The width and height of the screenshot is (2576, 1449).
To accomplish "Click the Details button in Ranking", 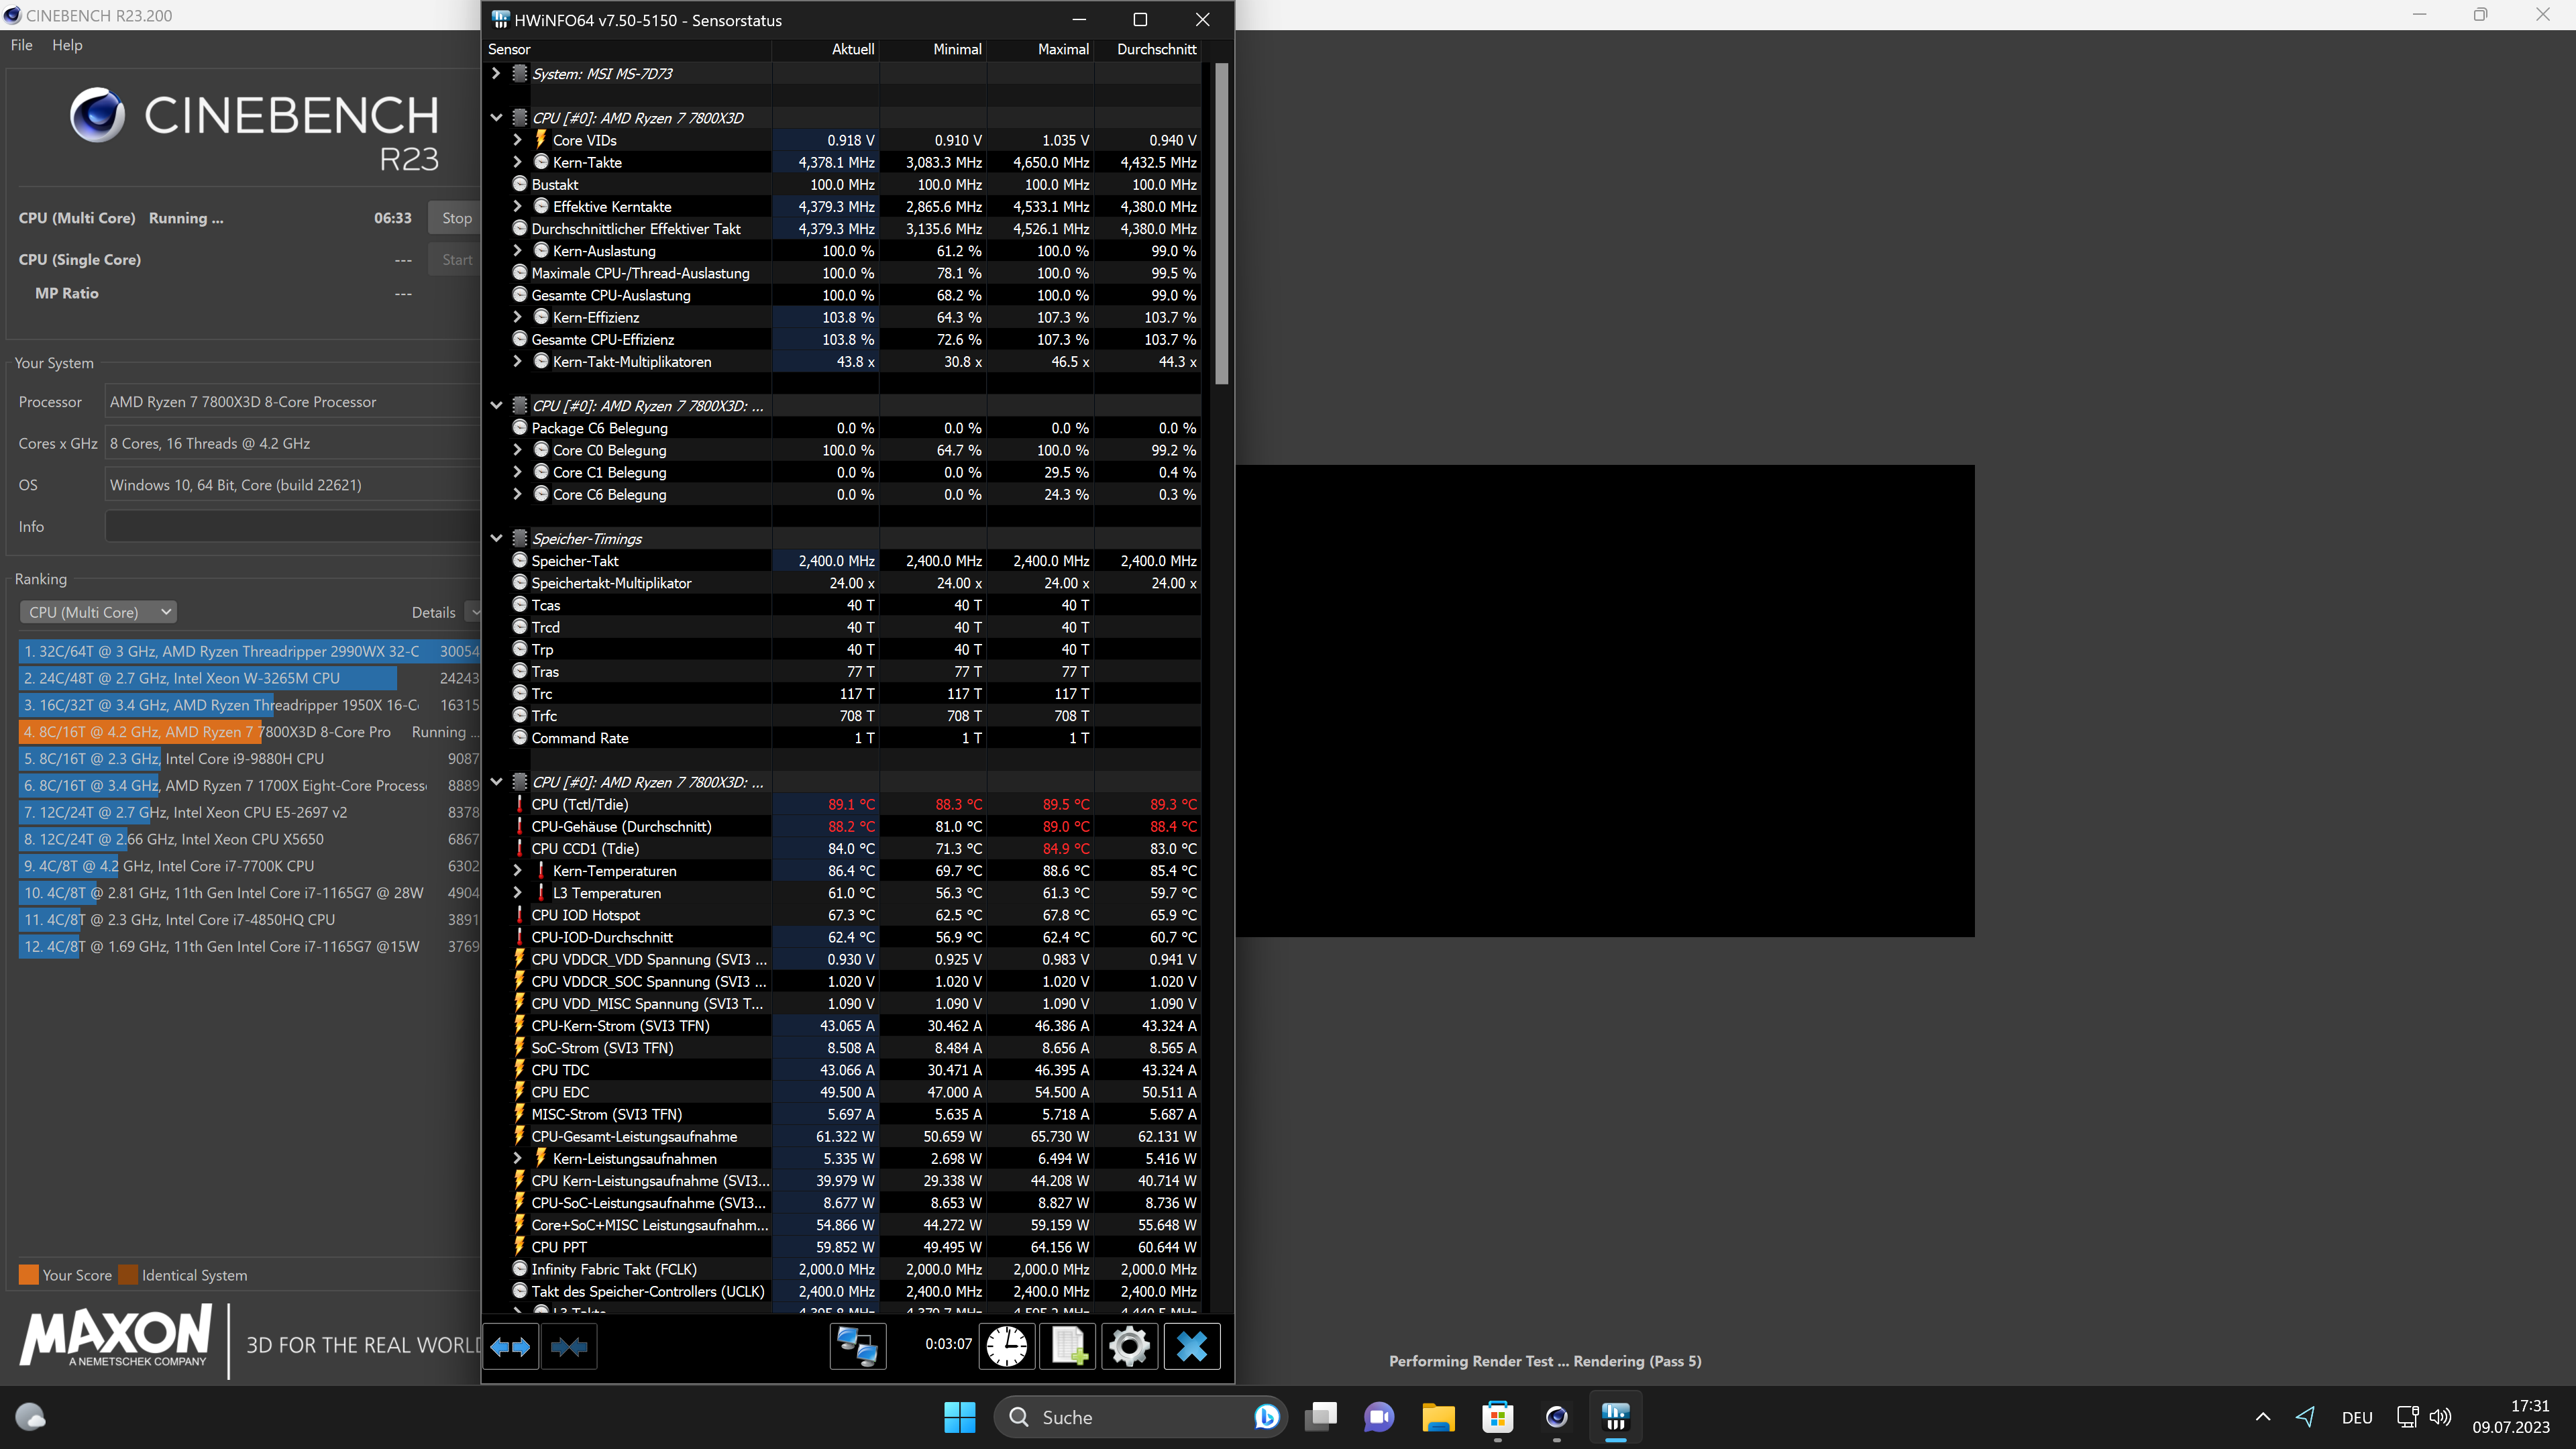I will point(433,612).
